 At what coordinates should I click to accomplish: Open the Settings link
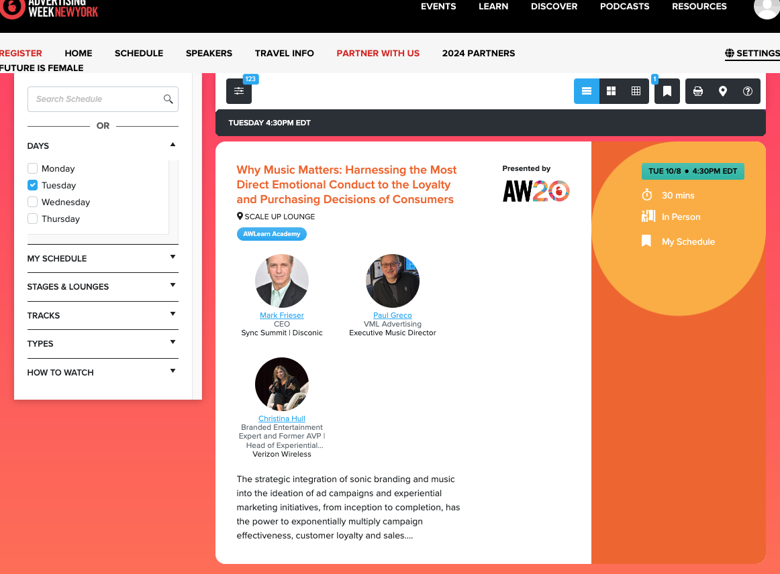tap(758, 53)
